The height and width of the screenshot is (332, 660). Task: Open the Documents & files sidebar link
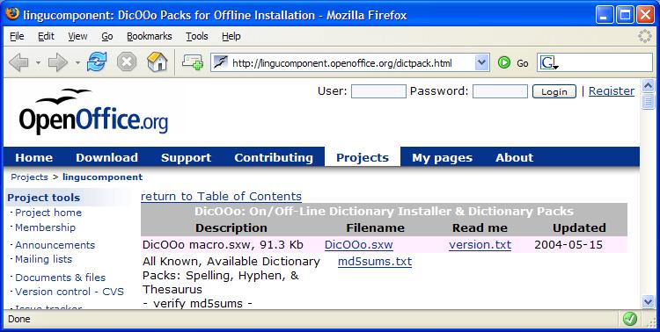[x=60, y=278]
